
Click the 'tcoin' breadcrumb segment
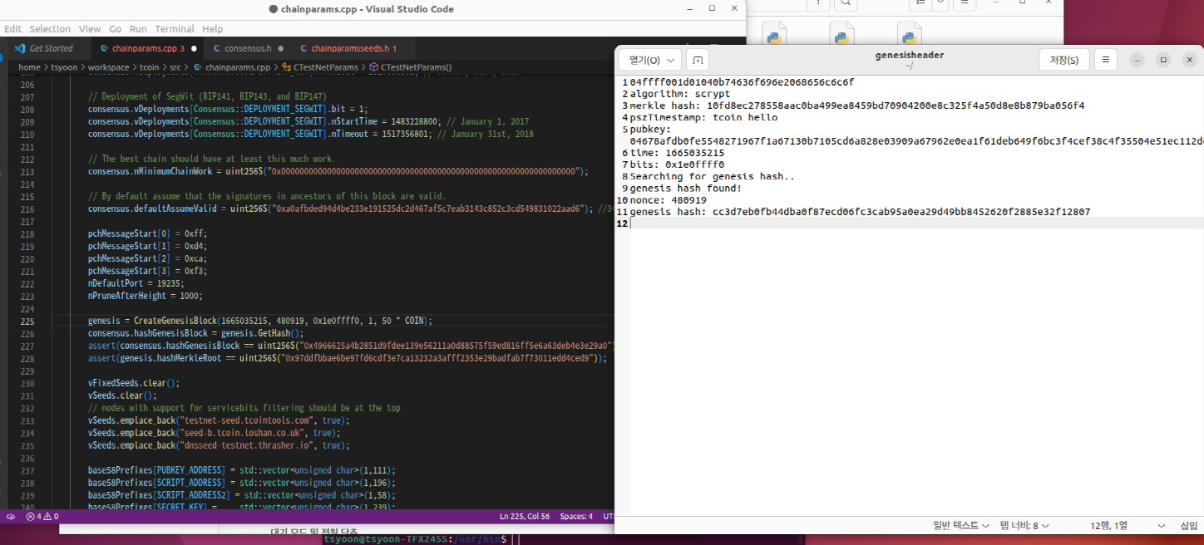tap(150, 67)
